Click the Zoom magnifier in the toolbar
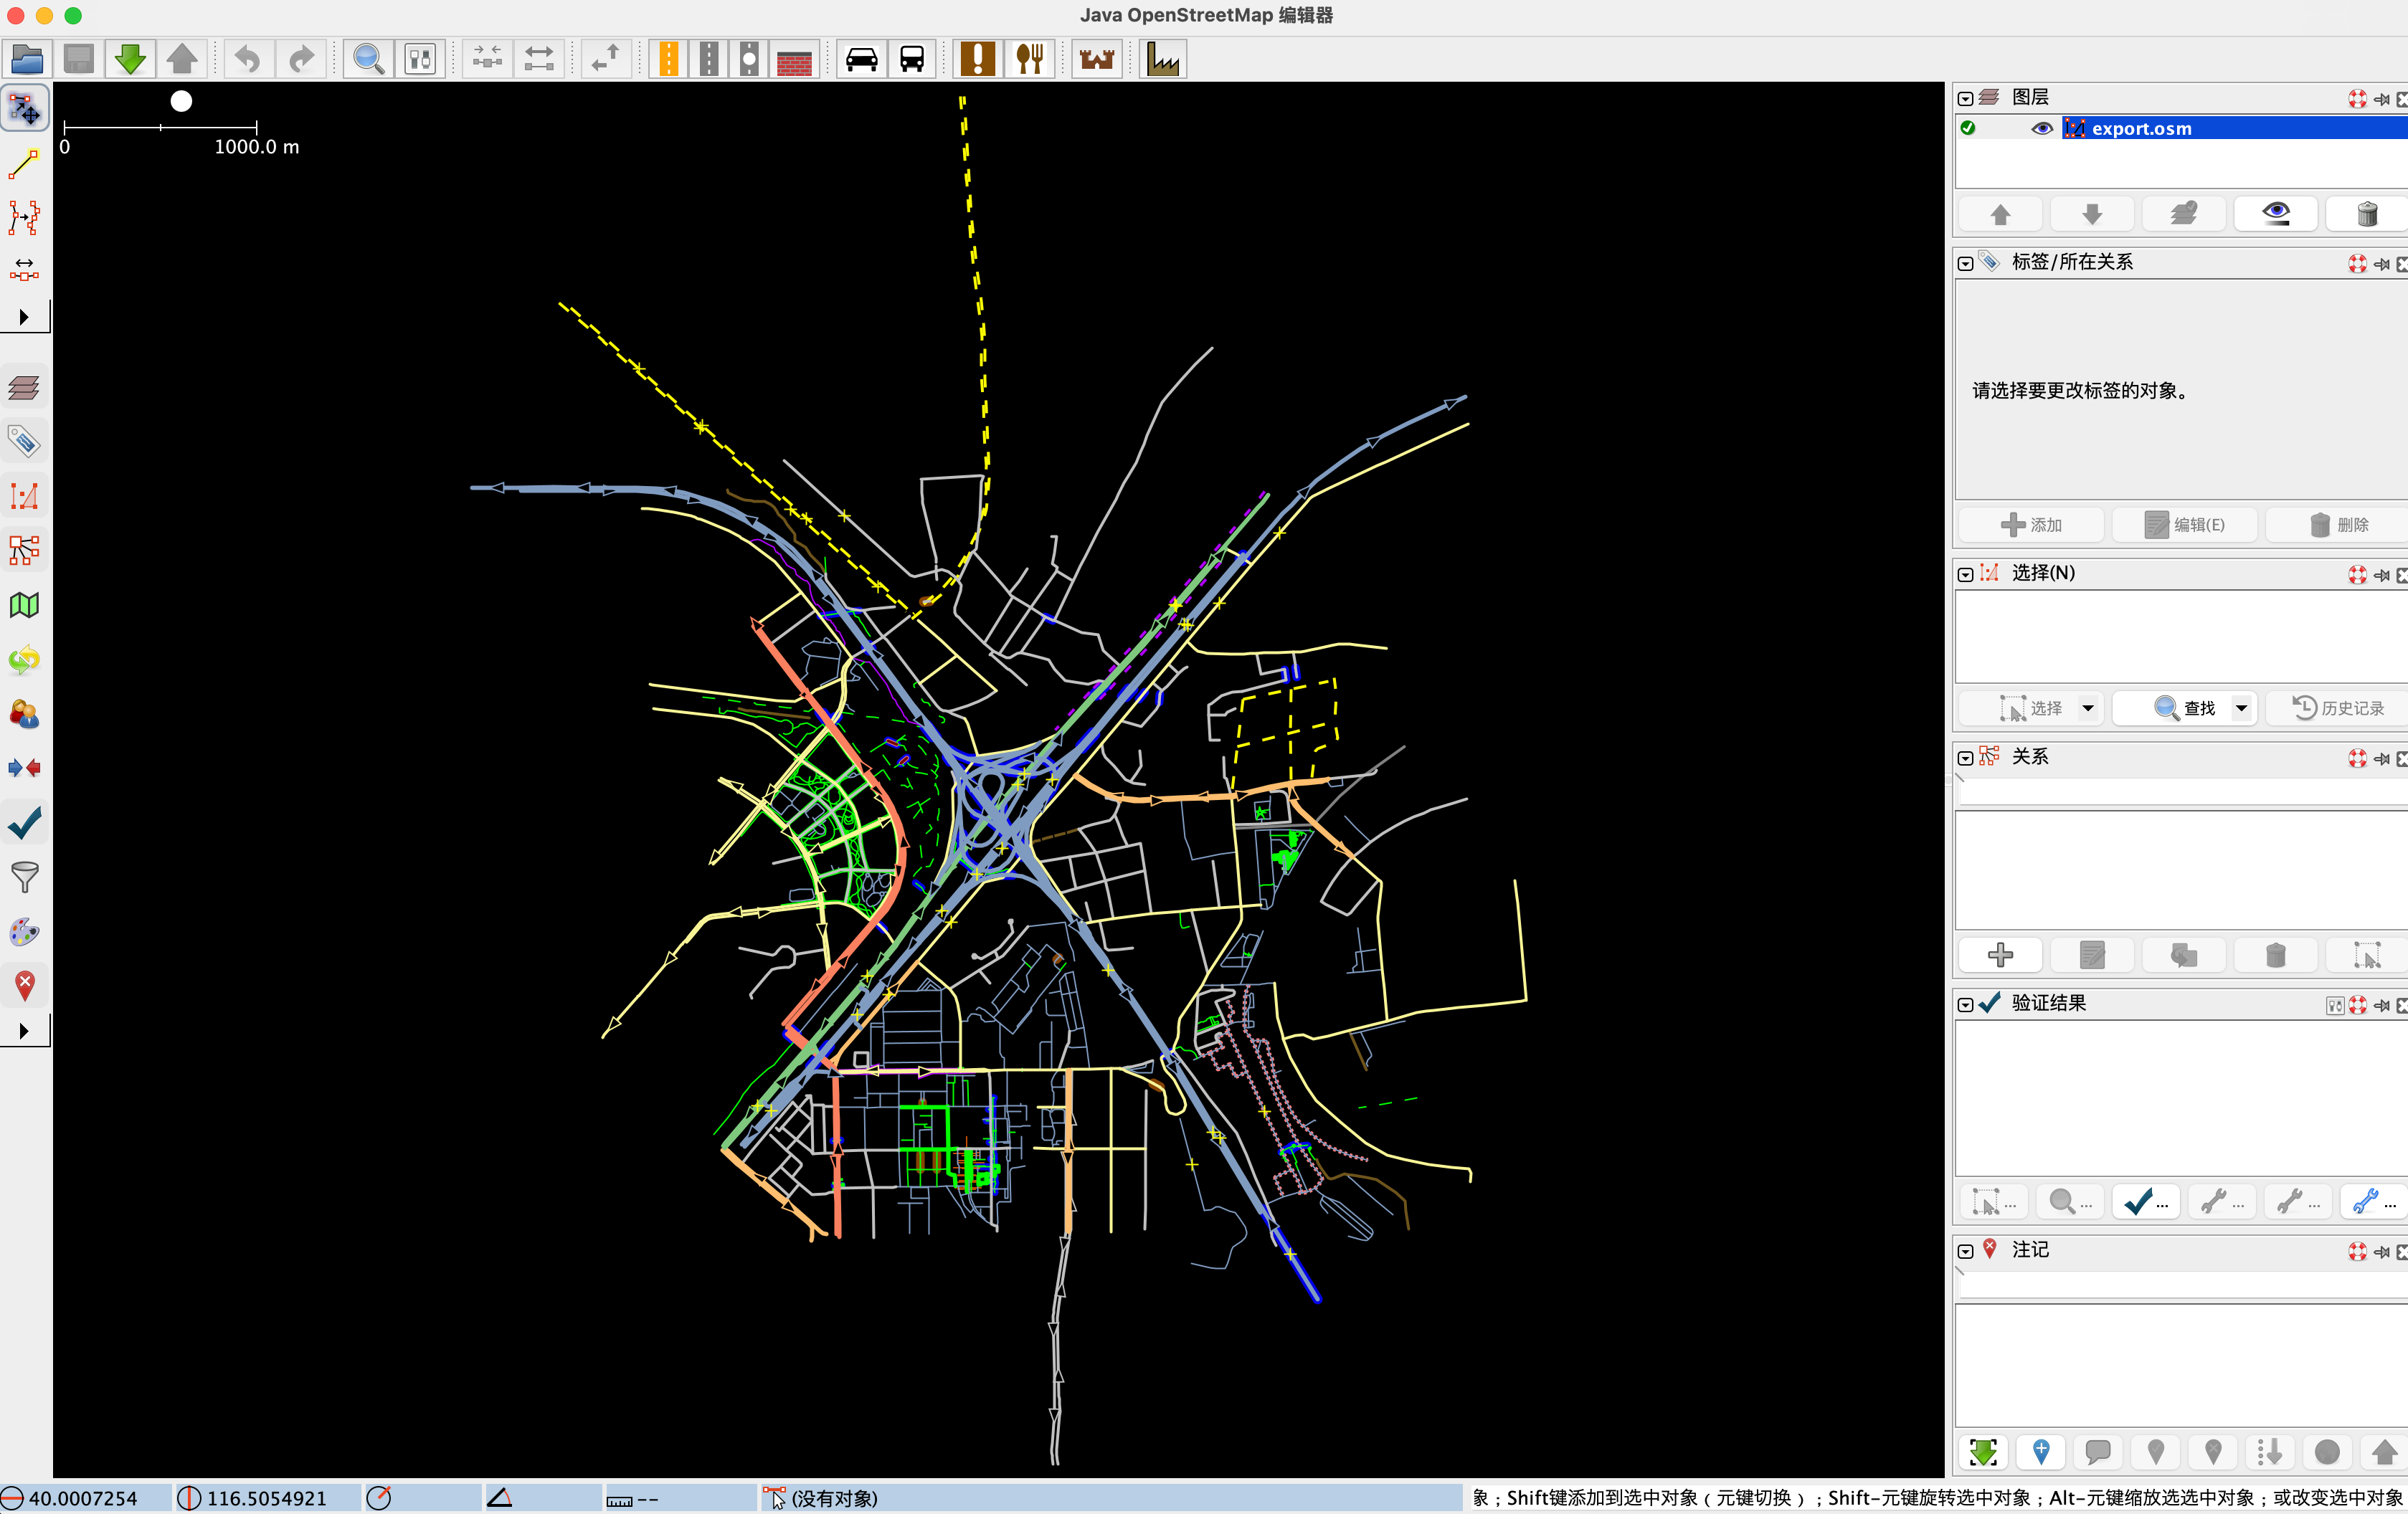The height and width of the screenshot is (1514, 2408). click(368, 59)
